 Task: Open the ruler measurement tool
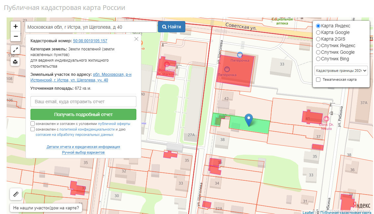pyautogui.click(x=16, y=195)
